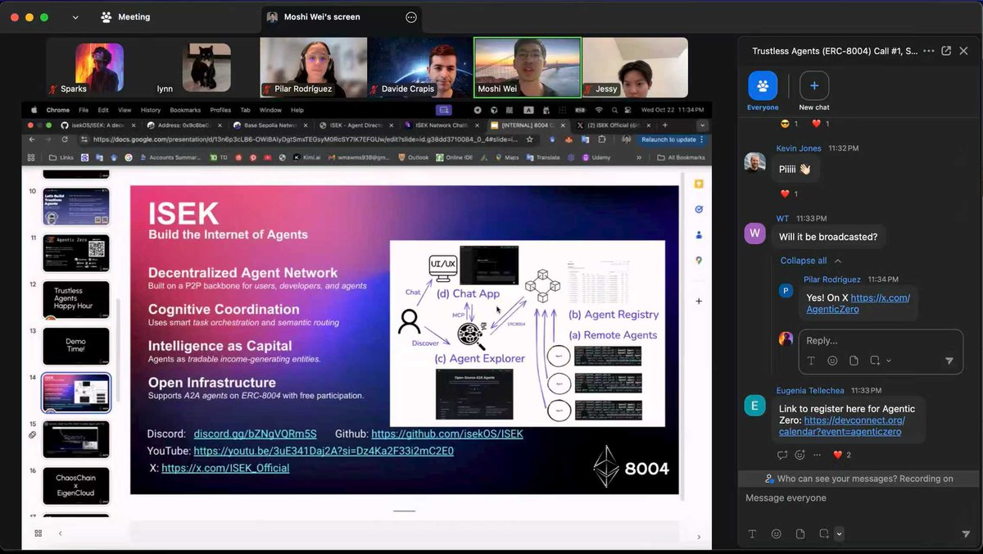Open screenshot tool in message composer
This screenshot has width=983, height=554.
(x=824, y=534)
